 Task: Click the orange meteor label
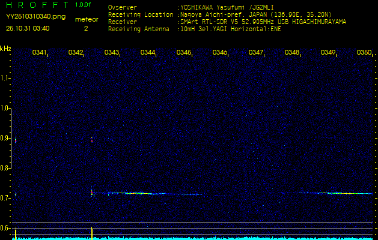click(x=86, y=19)
